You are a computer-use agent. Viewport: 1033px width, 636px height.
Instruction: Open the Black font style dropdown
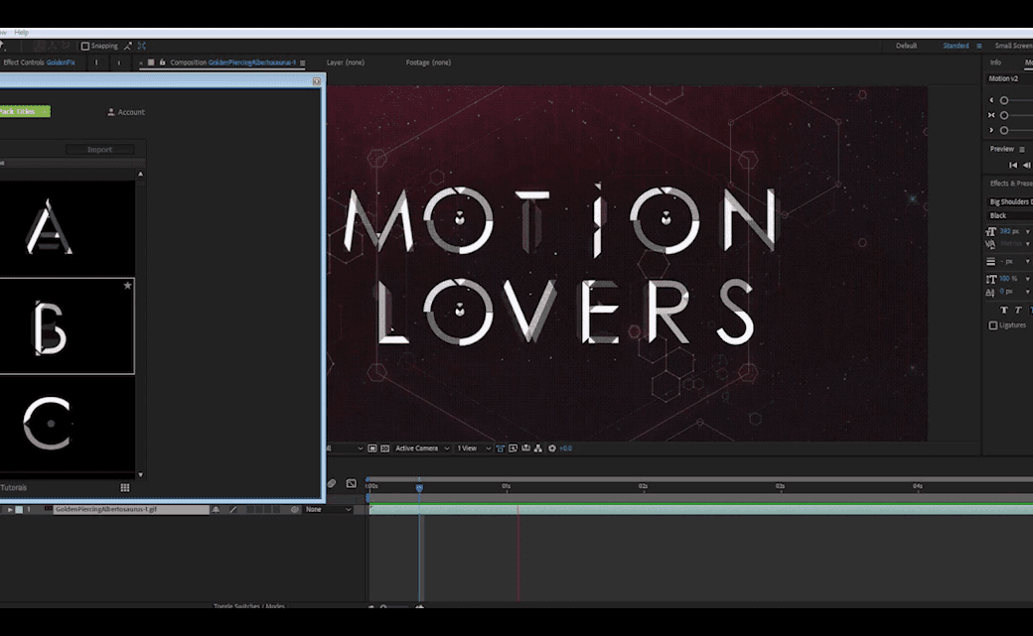pyautogui.click(x=1010, y=215)
